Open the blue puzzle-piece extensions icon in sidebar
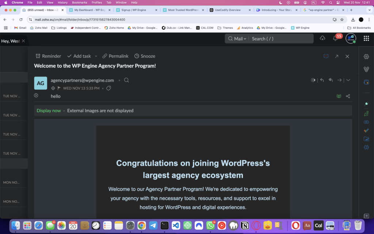 coord(366,147)
